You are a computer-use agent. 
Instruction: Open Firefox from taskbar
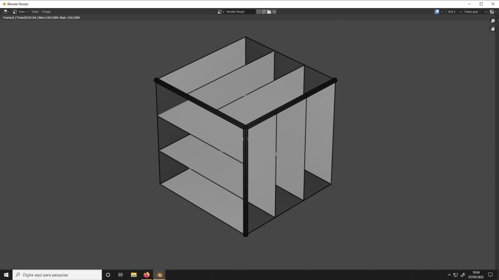pyautogui.click(x=147, y=275)
